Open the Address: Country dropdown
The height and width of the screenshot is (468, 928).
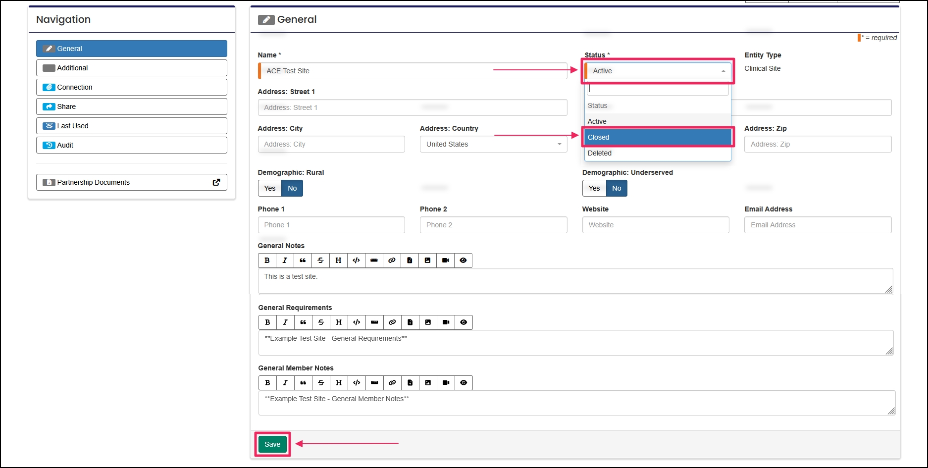coord(493,144)
